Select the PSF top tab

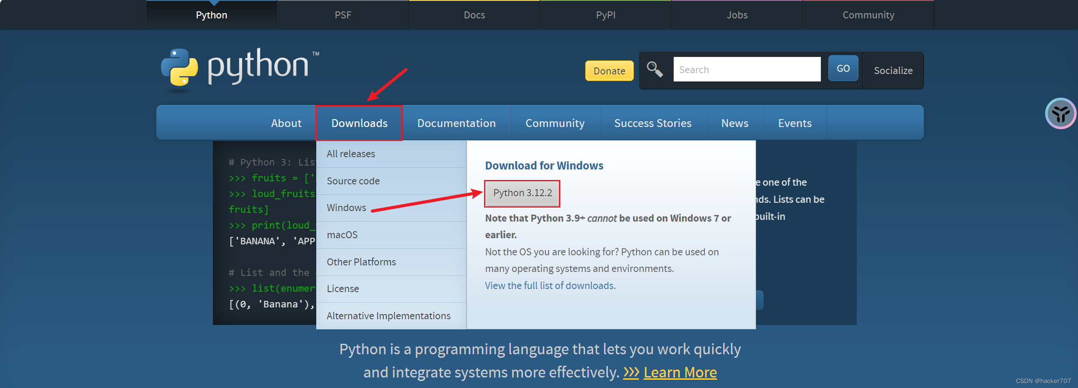pos(343,15)
